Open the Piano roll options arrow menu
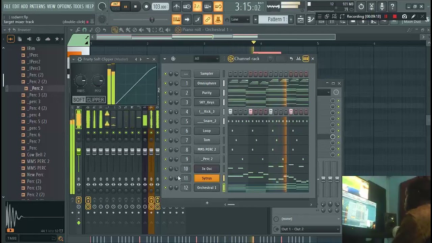The width and height of the screenshot is (432, 243). [71, 30]
